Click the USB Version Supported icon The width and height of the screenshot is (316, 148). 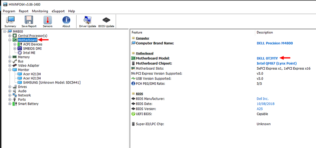(x=133, y=78)
